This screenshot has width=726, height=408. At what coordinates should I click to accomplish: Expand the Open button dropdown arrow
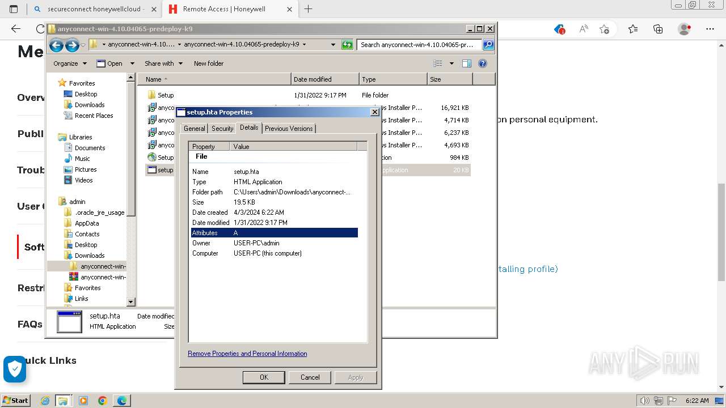pyautogui.click(x=132, y=63)
